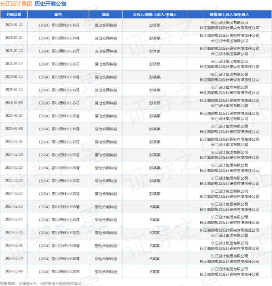
Task: Pick the date cell 2025-01-07
Action: (x=14, y=116)
